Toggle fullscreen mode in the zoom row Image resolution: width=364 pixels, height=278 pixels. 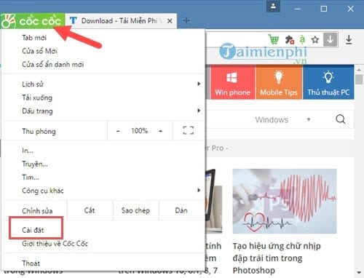coord(188,130)
